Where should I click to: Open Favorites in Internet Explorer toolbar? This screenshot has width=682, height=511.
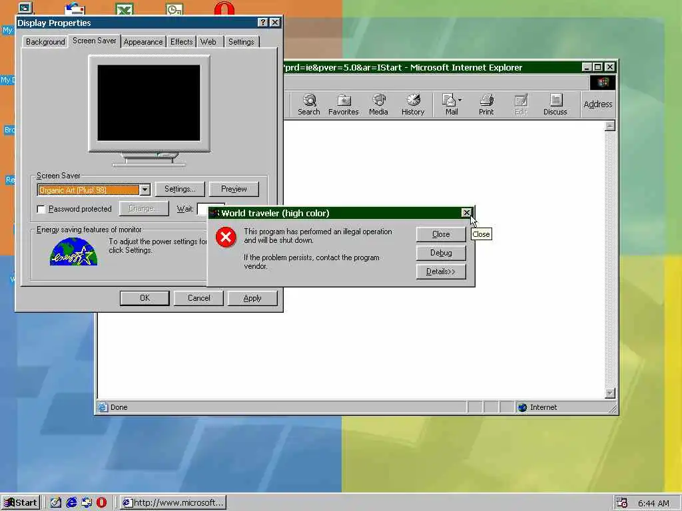(x=343, y=104)
